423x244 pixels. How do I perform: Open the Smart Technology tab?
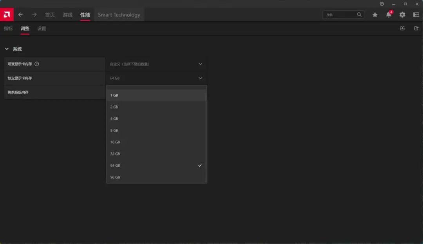(119, 15)
